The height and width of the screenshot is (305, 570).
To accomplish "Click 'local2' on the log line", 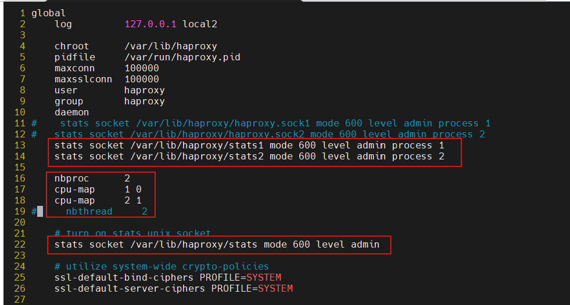I will [200, 24].
